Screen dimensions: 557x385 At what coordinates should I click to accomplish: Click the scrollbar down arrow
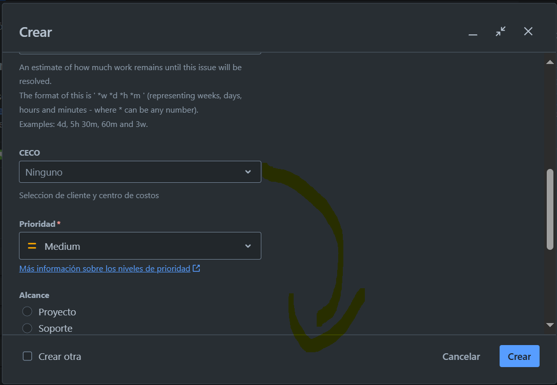tap(550, 325)
